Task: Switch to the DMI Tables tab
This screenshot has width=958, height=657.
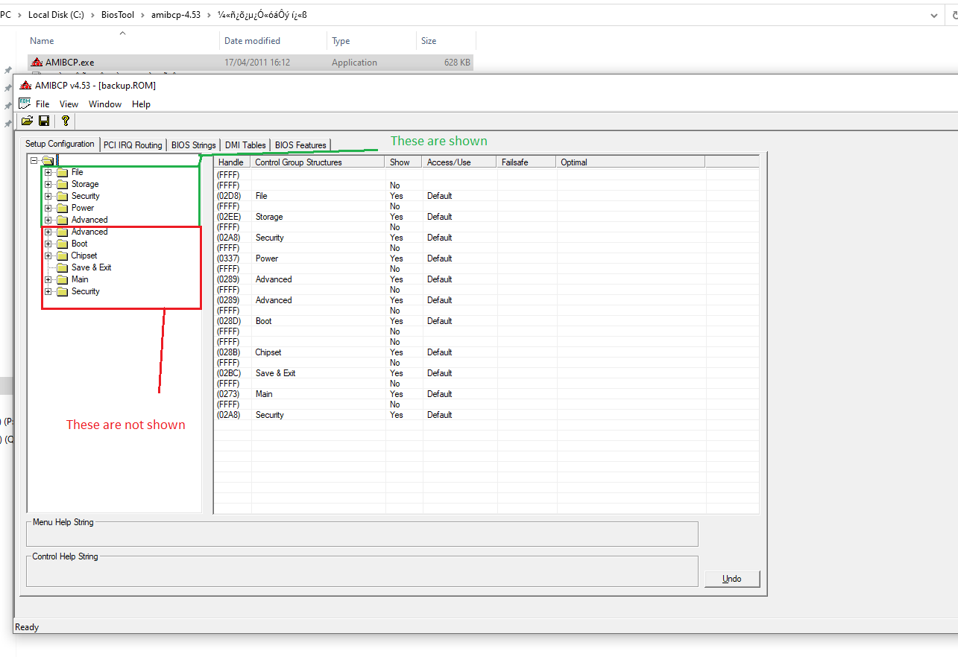Action: pyautogui.click(x=245, y=145)
